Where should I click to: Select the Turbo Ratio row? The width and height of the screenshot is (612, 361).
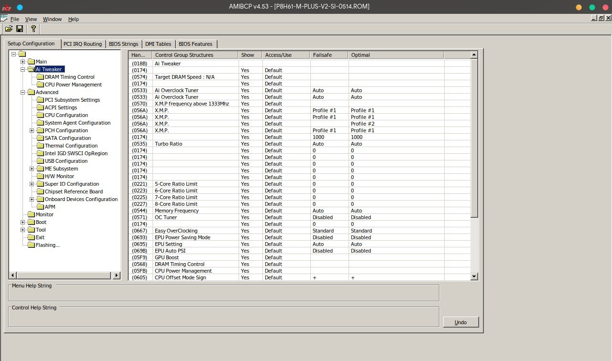tap(299, 144)
